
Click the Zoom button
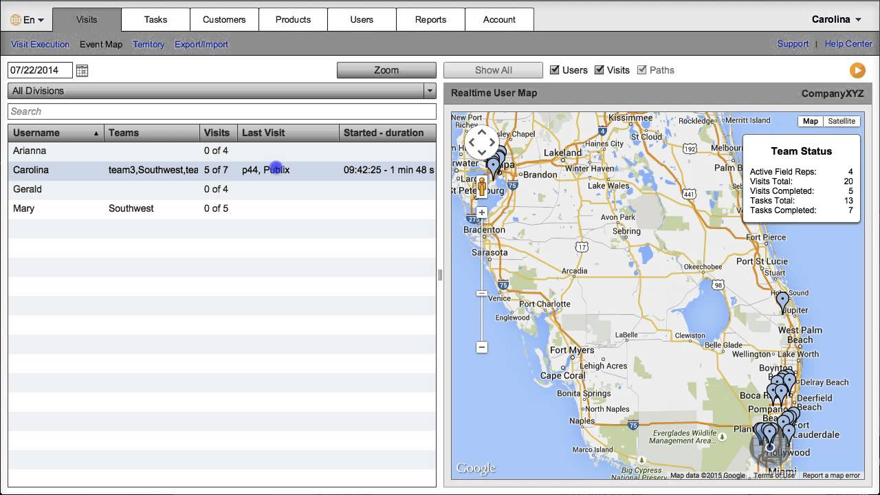tap(386, 70)
